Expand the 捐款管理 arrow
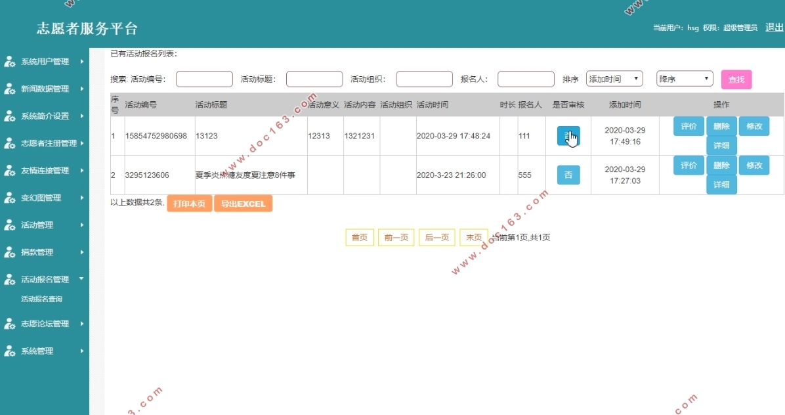The image size is (785, 415). click(81, 252)
